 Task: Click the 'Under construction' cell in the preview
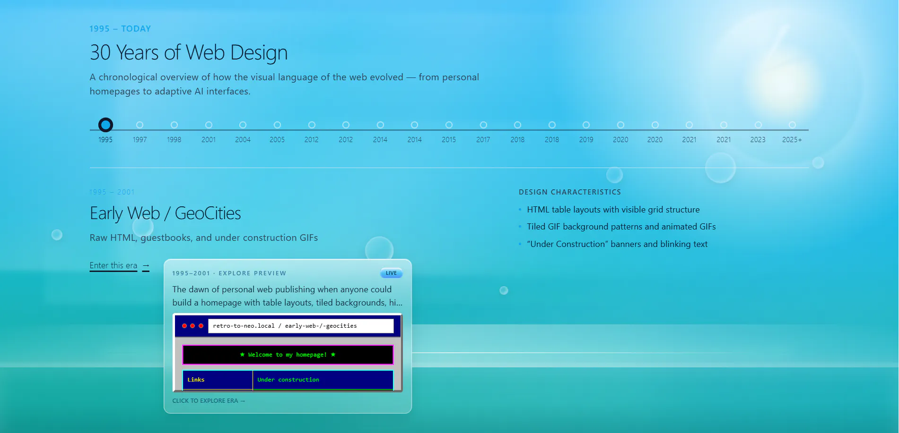[x=323, y=380]
